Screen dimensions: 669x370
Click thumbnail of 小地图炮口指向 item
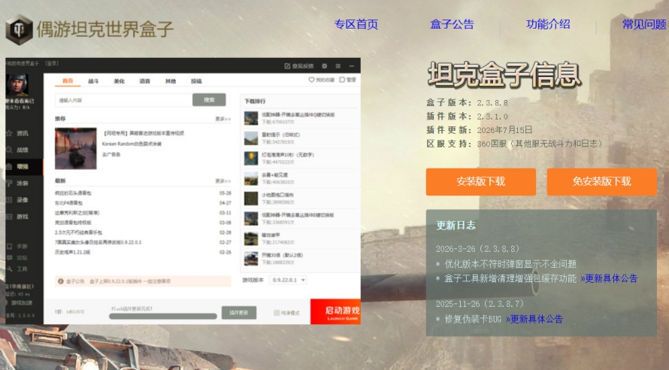[251, 198]
